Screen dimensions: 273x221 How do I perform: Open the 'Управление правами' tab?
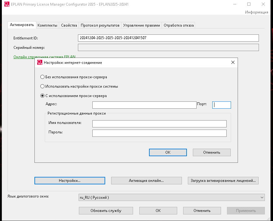(x=142, y=25)
